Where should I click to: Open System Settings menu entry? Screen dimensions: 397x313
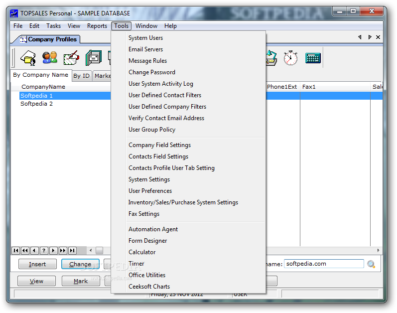pos(189,179)
